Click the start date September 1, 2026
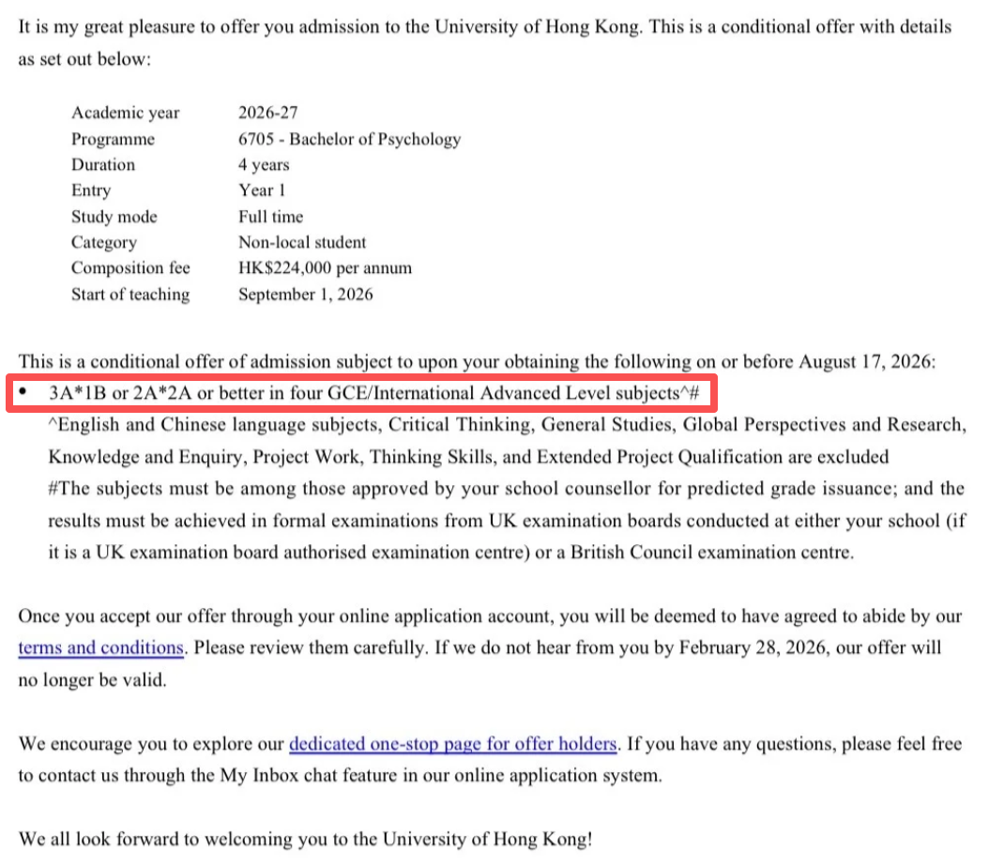 coord(305,295)
